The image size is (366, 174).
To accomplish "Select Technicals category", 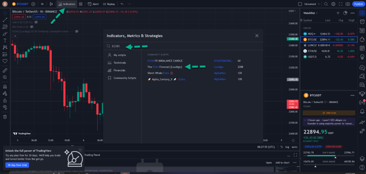I will 119,63.
